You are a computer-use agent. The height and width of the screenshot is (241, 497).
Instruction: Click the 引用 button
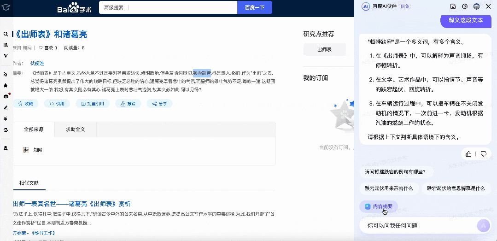pos(57,103)
